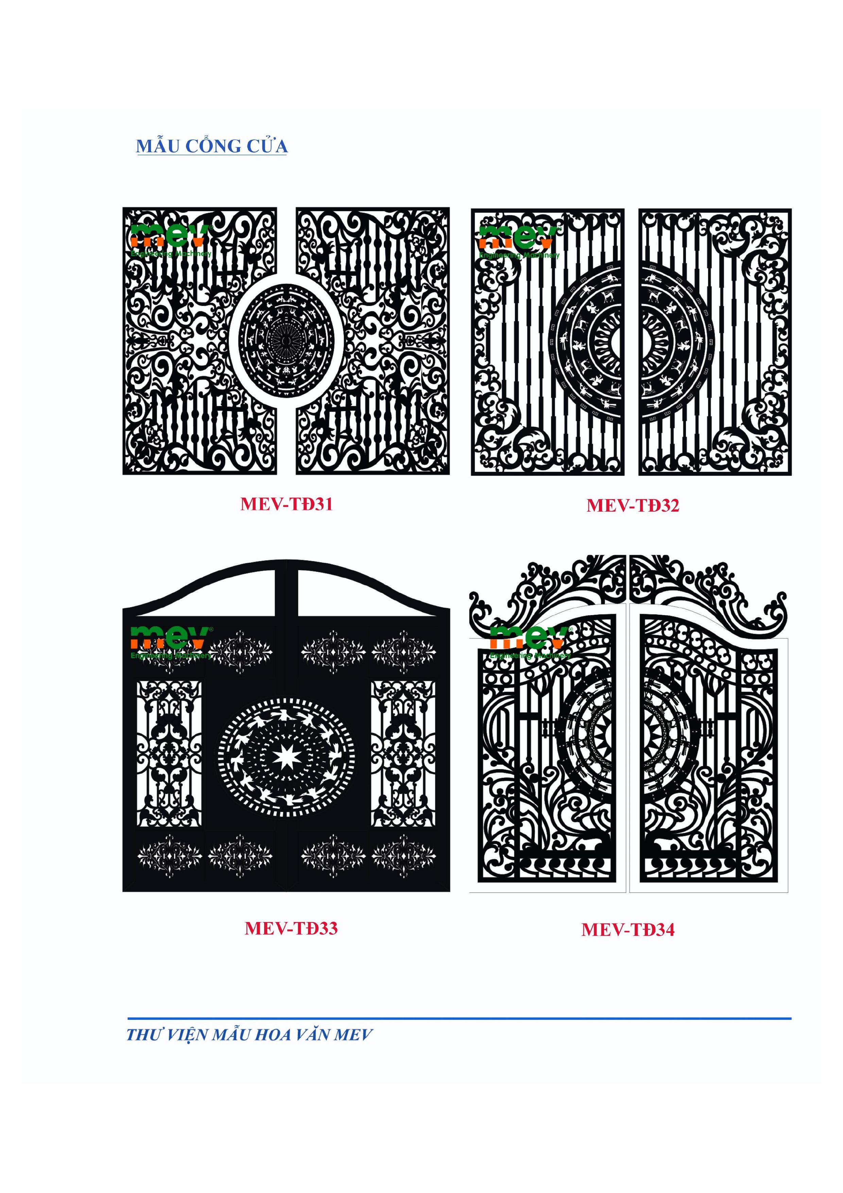Click MEV logo on the TĐ33 design
Image resolution: width=843 pixels, height=1193 pixels.
(171, 643)
